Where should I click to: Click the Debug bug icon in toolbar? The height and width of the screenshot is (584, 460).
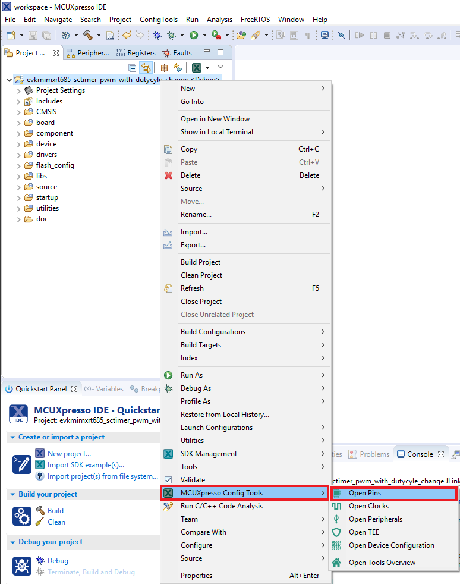(x=156, y=36)
